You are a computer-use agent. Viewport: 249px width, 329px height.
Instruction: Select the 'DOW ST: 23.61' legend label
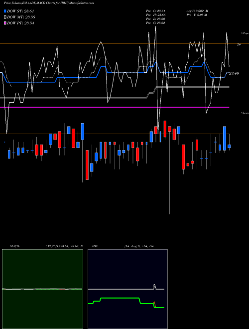[x=20, y=11]
